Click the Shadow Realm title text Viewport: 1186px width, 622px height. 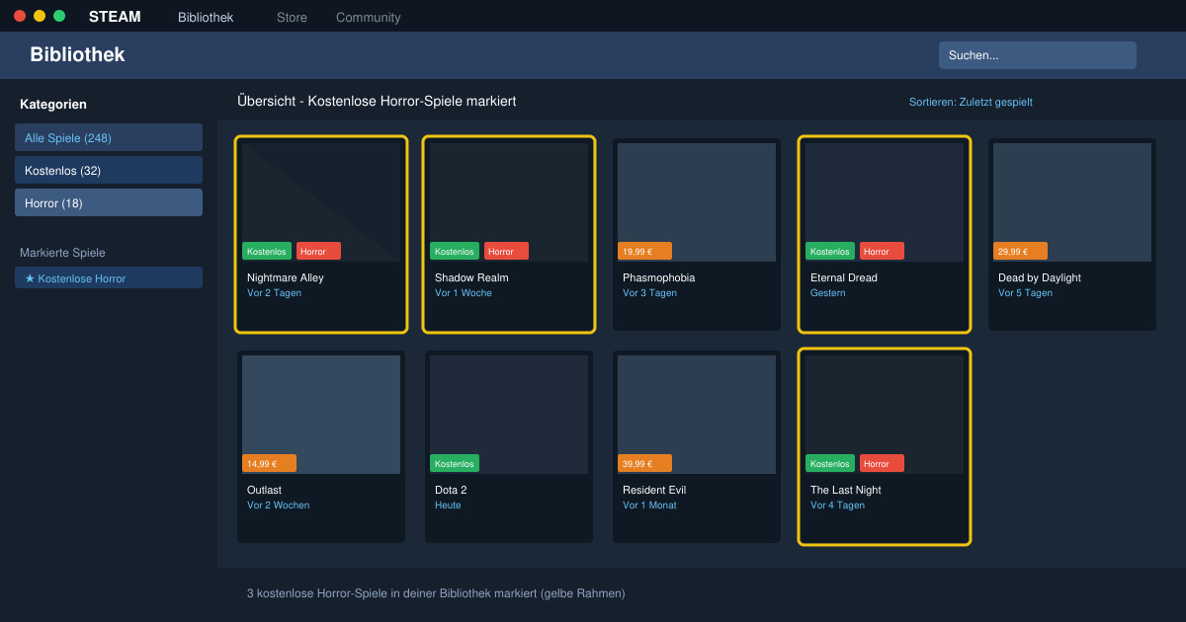[x=471, y=277]
